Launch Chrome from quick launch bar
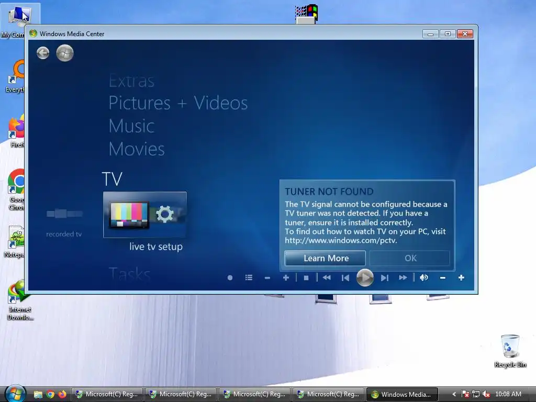Image resolution: width=536 pixels, height=402 pixels. click(x=50, y=395)
